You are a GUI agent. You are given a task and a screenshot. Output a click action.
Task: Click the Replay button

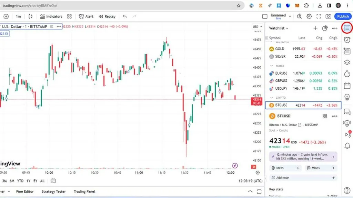(x=107, y=16)
